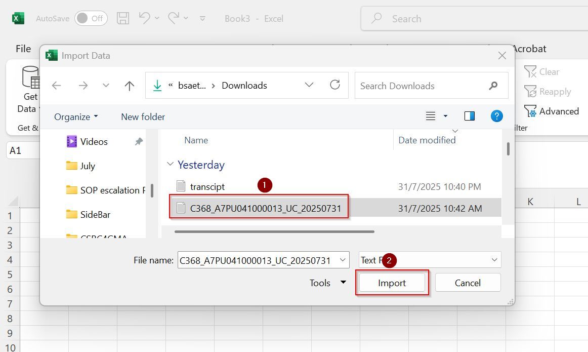588x352 pixels.
Task: Expand the Tools dropdown menu
Action: (x=343, y=283)
